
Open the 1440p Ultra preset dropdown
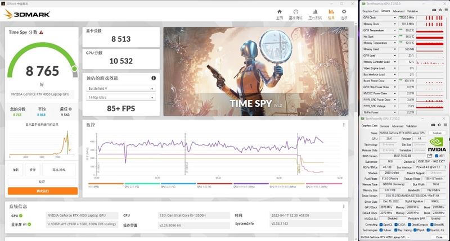tap(121, 97)
